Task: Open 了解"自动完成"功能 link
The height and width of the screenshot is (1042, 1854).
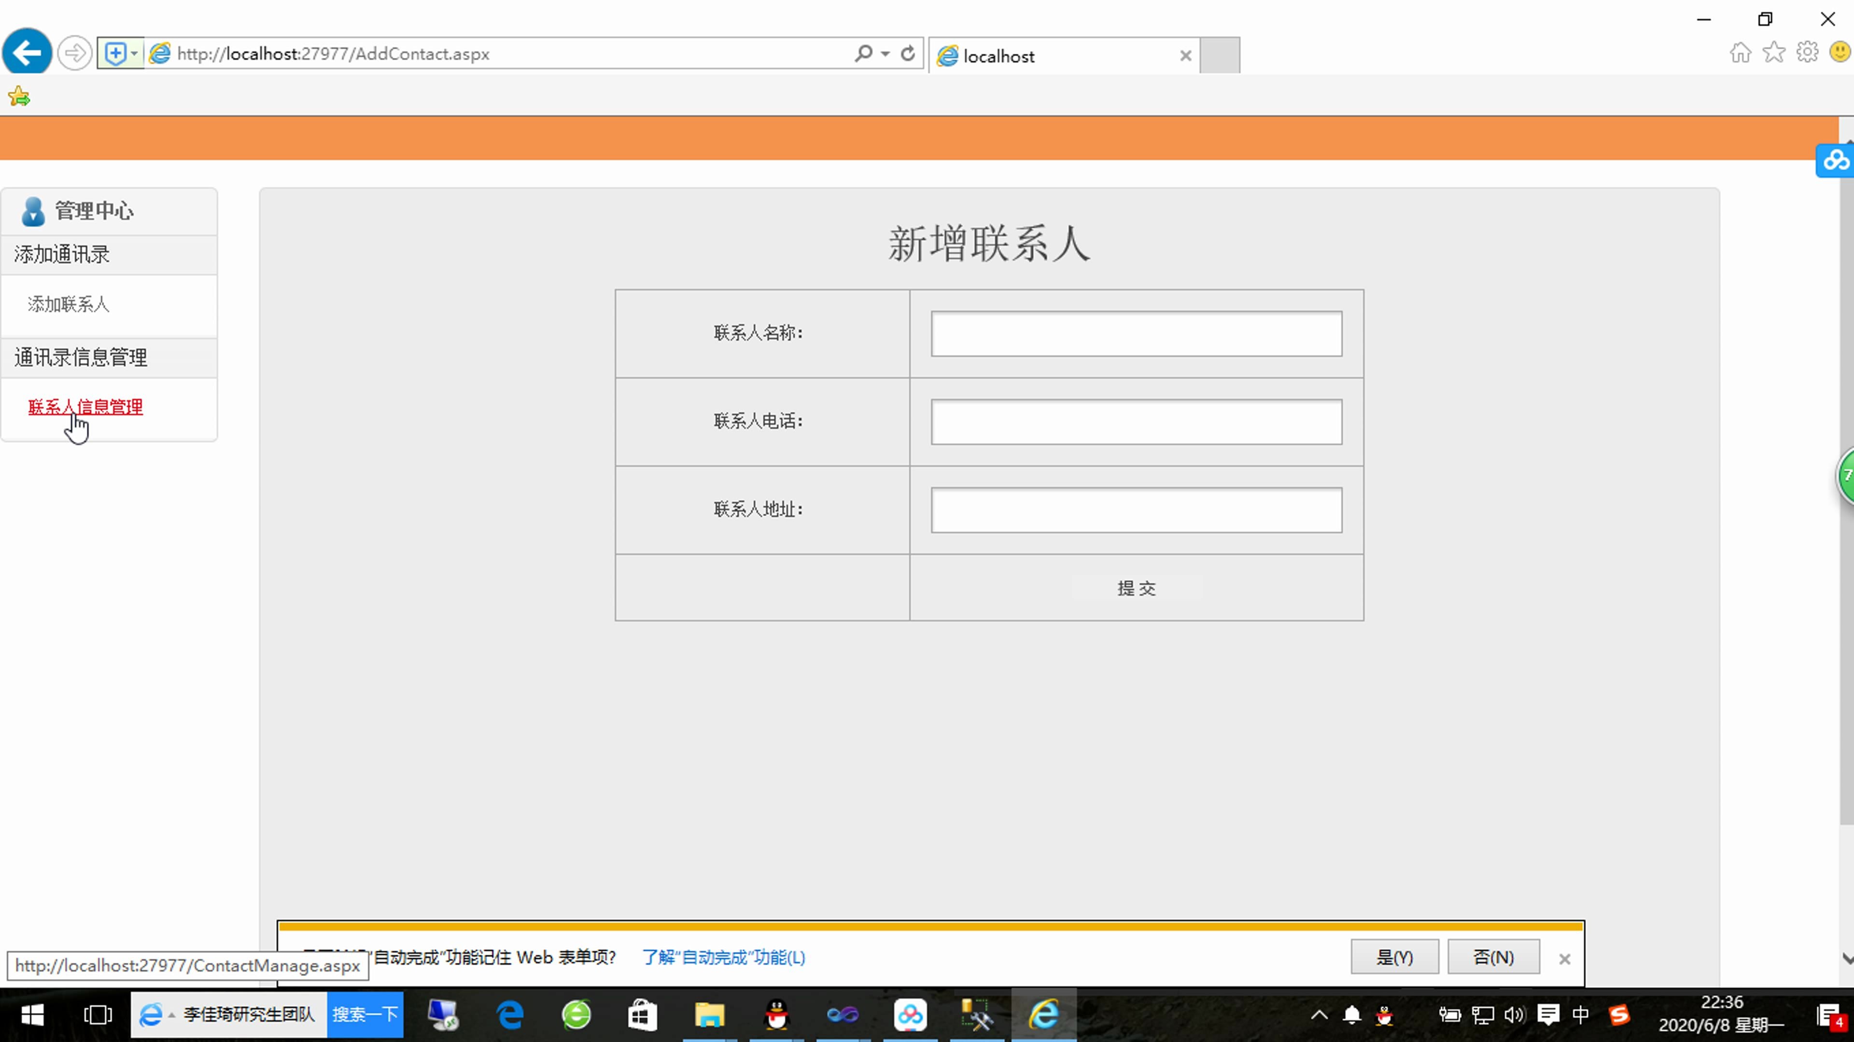Action: (x=724, y=958)
